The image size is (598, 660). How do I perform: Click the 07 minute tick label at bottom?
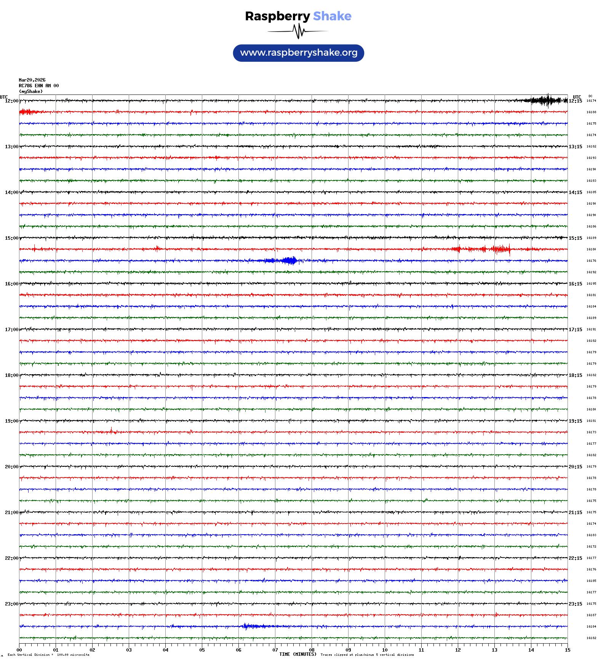tap(275, 650)
